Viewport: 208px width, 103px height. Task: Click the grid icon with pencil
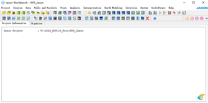tap(143, 13)
